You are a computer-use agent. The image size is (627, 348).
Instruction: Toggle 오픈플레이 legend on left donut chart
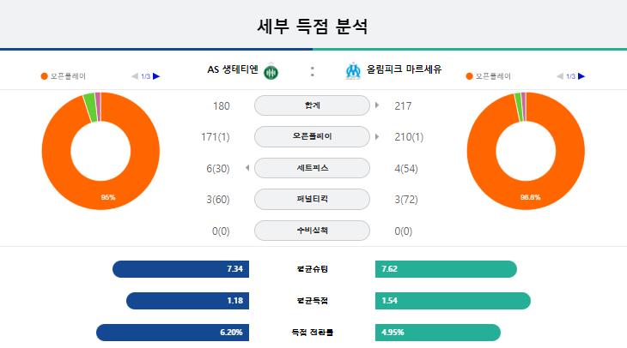coord(64,76)
